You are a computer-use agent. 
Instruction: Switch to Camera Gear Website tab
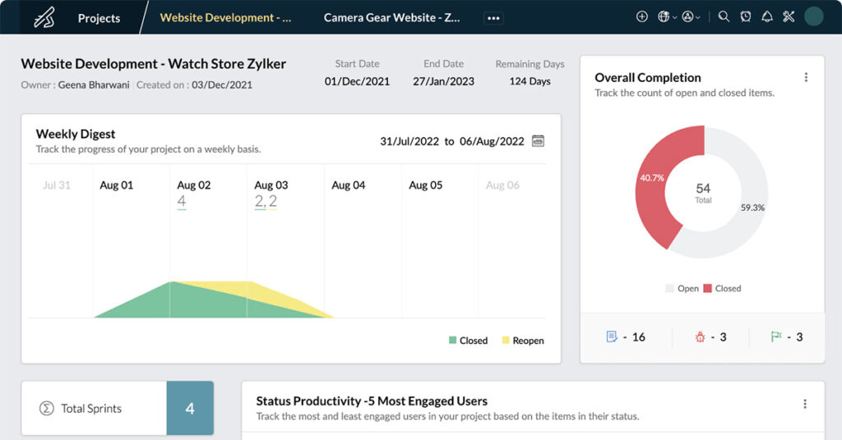click(x=391, y=18)
